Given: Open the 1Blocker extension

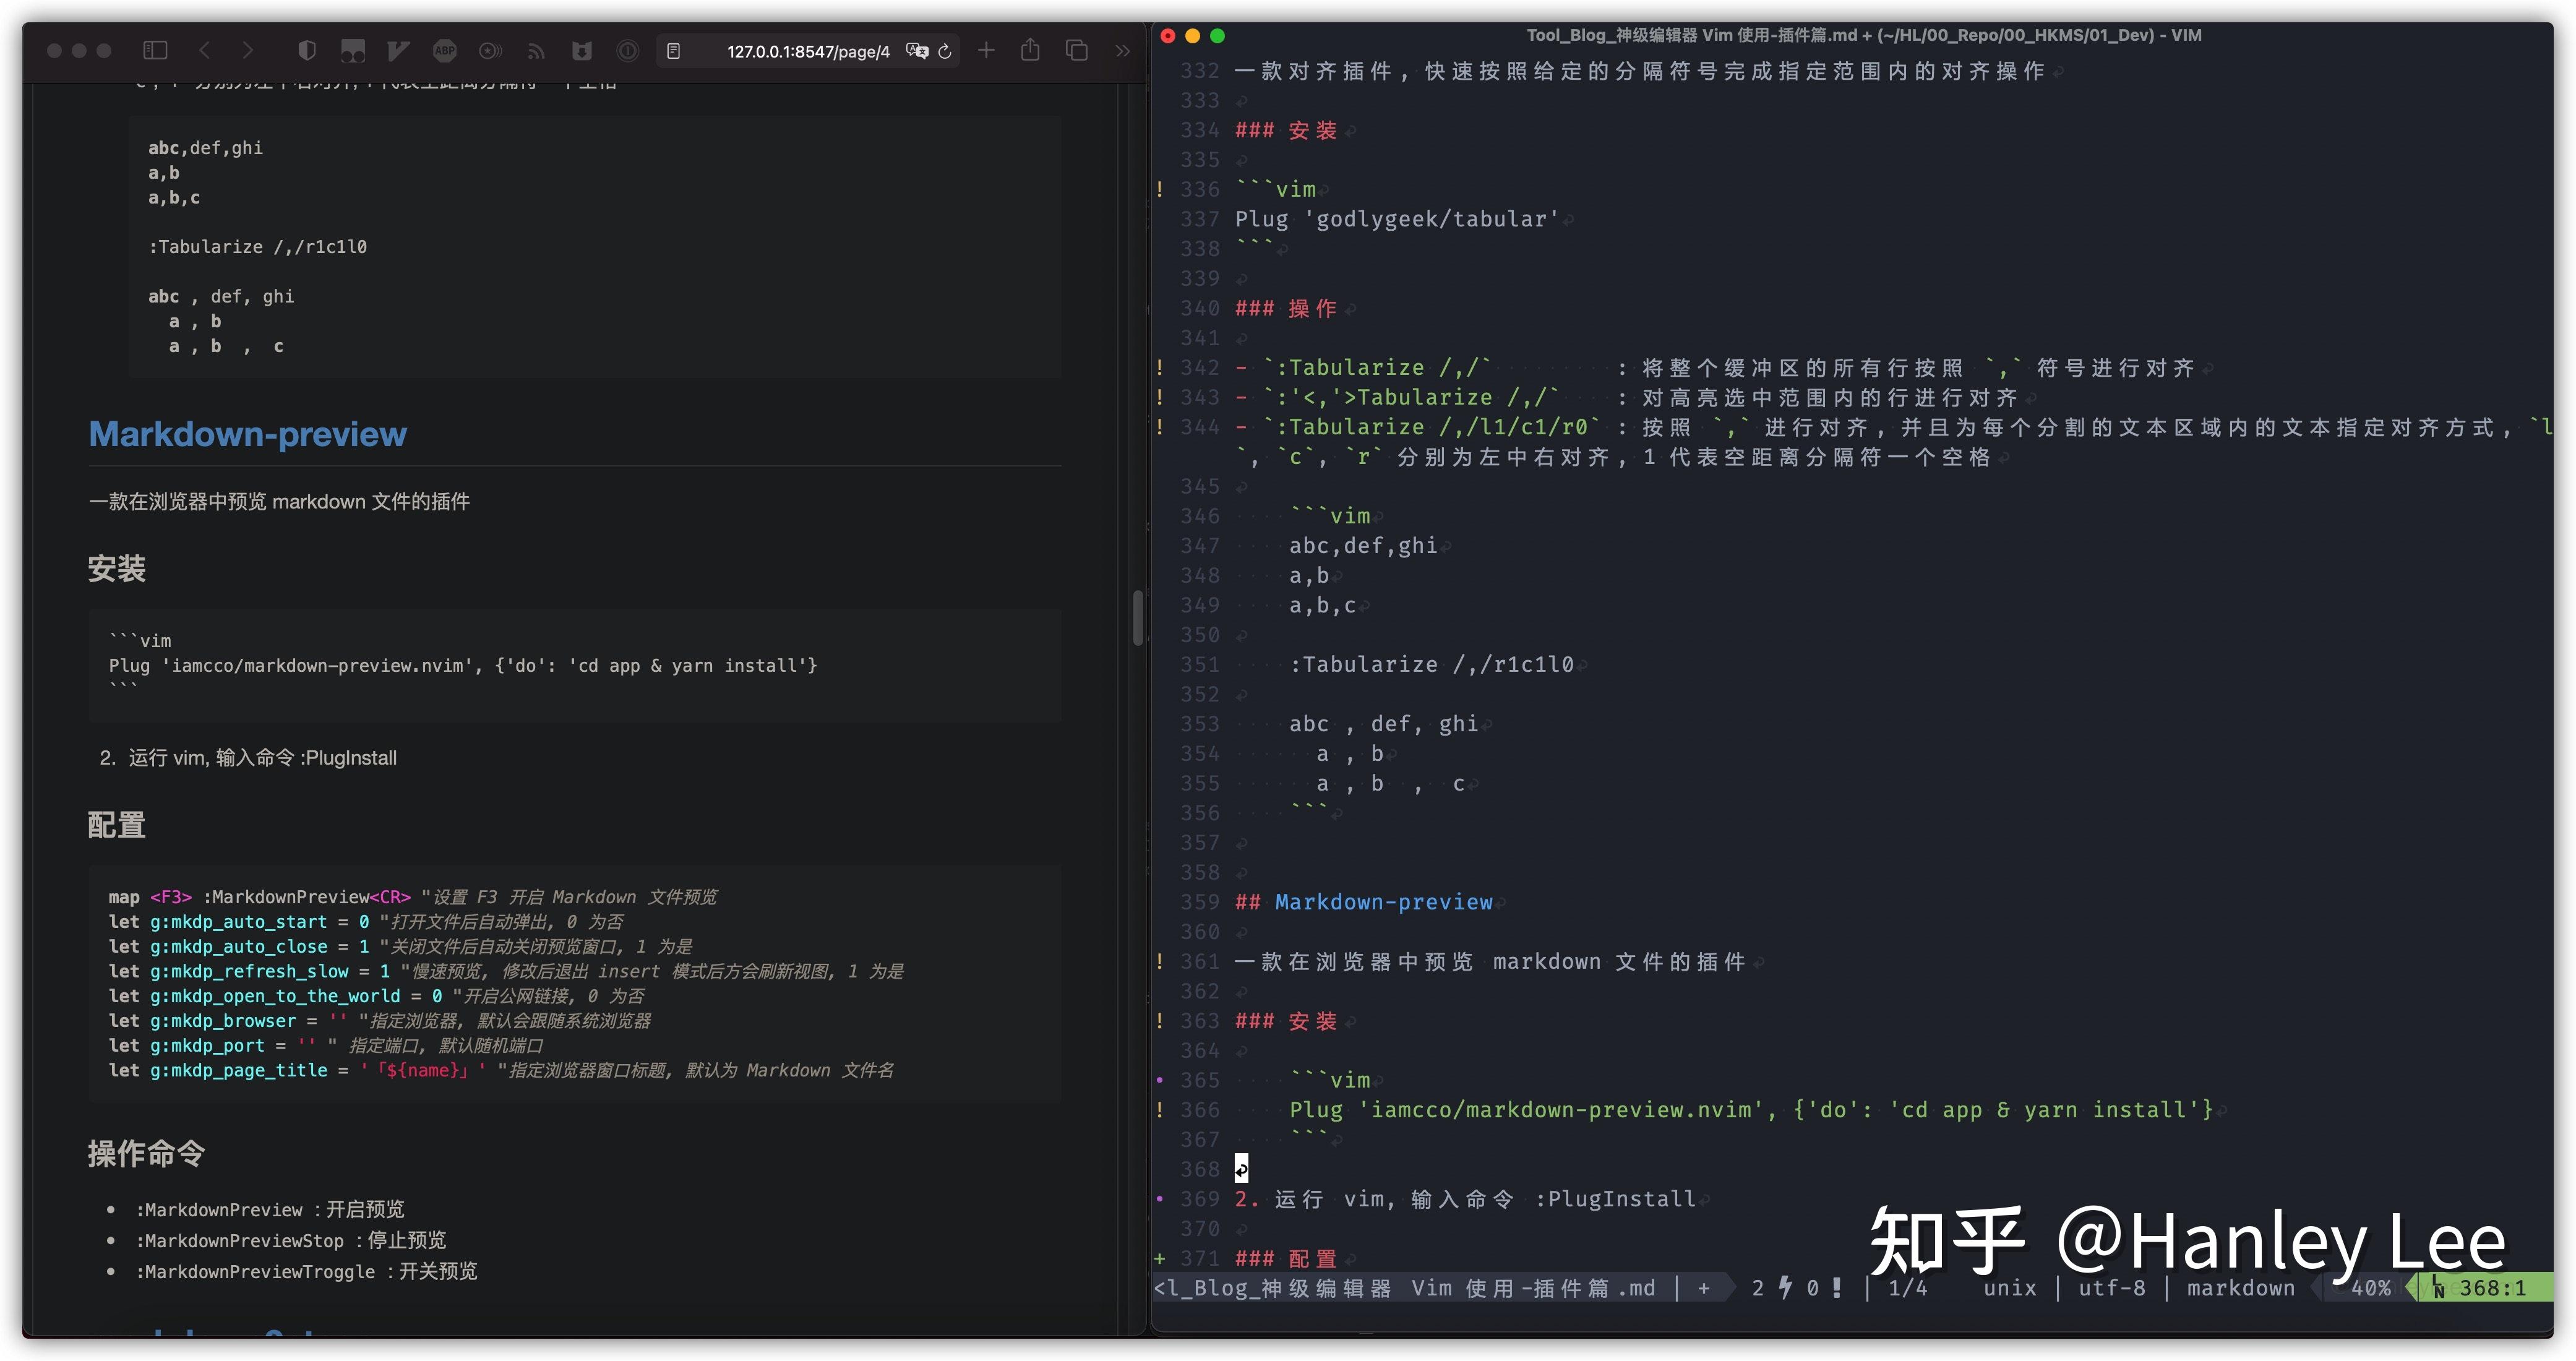Looking at the screenshot, I should [582, 51].
